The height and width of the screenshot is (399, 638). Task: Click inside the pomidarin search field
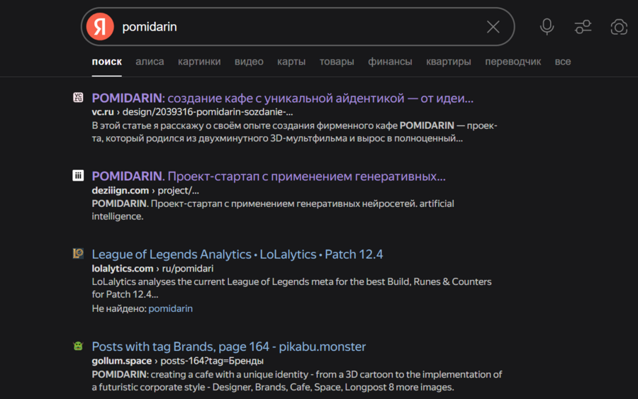[x=298, y=27]
